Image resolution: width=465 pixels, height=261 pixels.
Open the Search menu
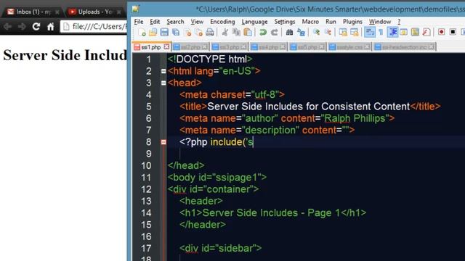click(175, 22)
